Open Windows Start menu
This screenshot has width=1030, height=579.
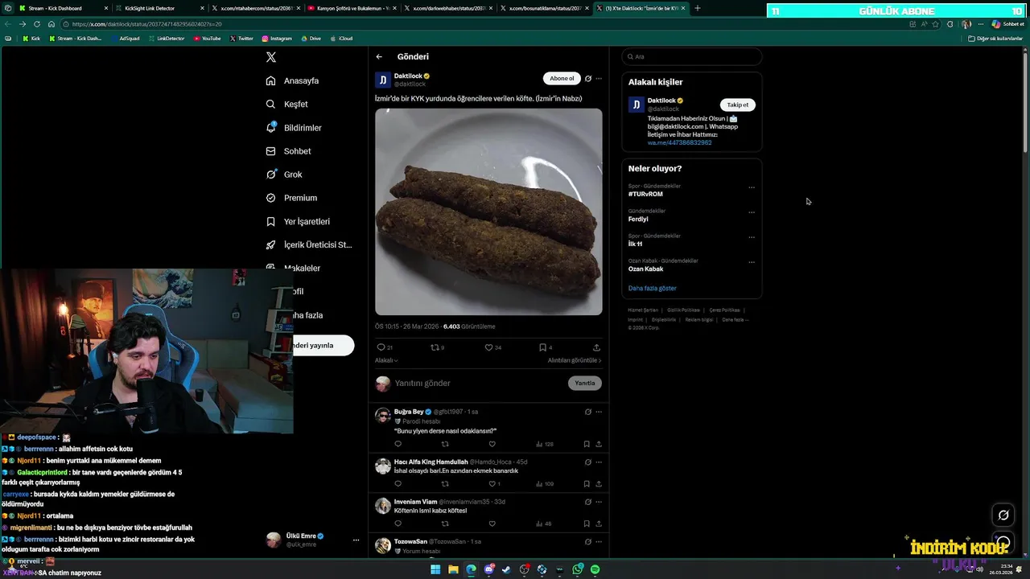pos(435,569)
